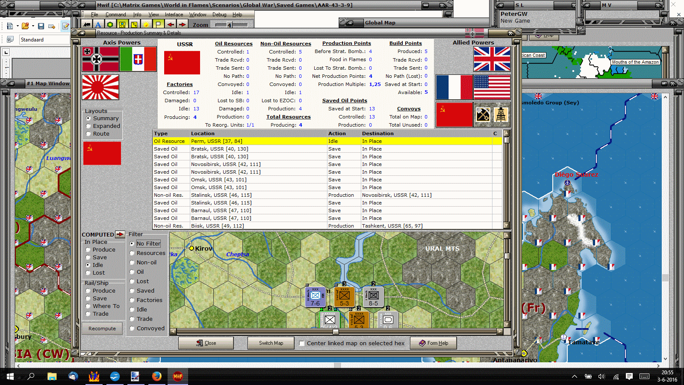Click the blue letter A toolbar icon

coord(98,24)
